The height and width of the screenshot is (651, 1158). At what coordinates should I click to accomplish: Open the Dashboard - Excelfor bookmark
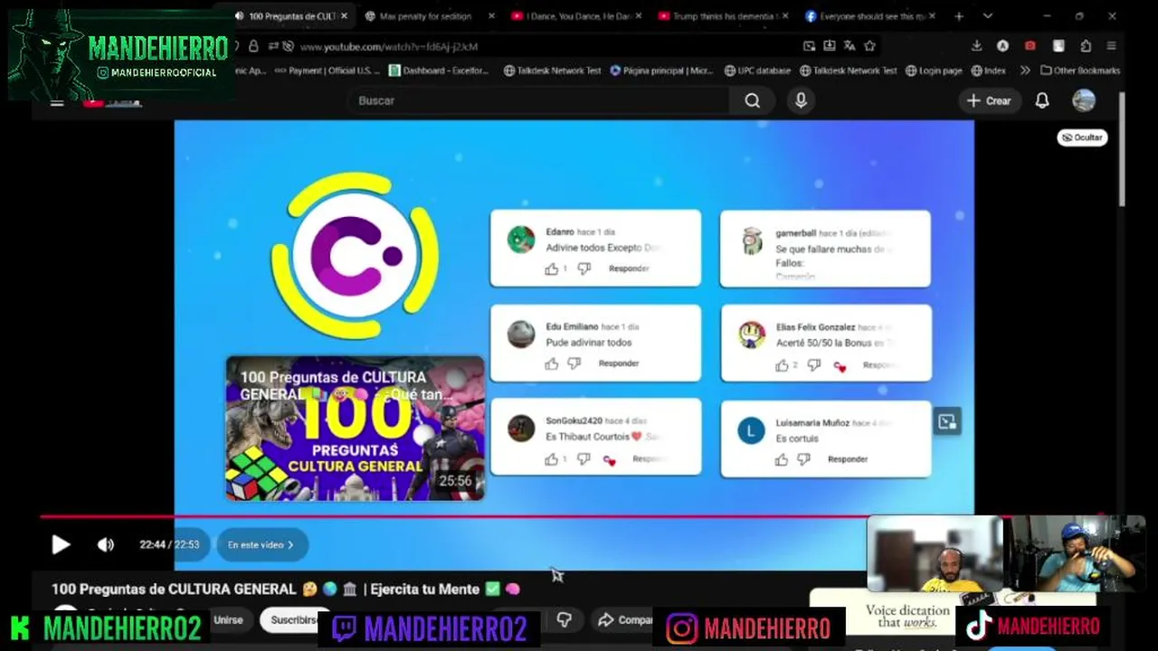tap(439, 71)
